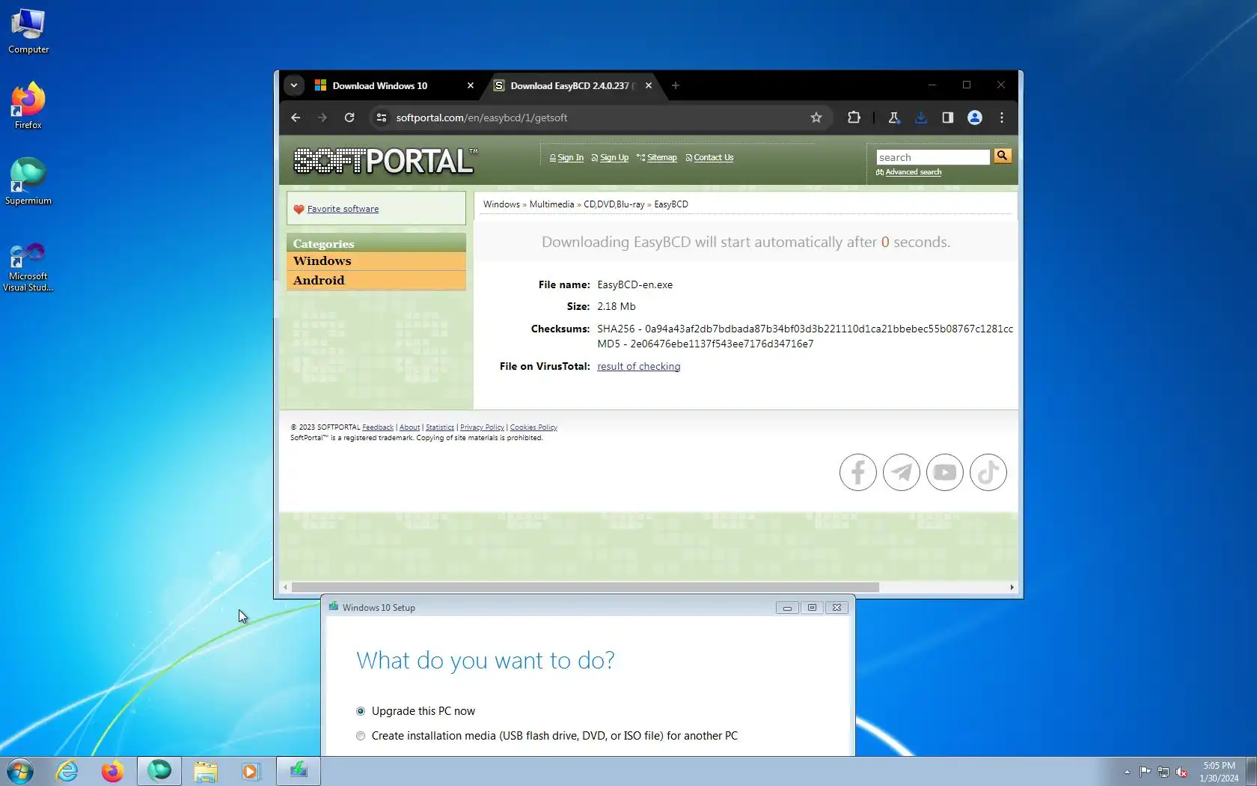This screenshot has height=786, width=1257.
Task: Open Cookies Policy footer link
Action: pyautogui.click(x=533, y=427)
